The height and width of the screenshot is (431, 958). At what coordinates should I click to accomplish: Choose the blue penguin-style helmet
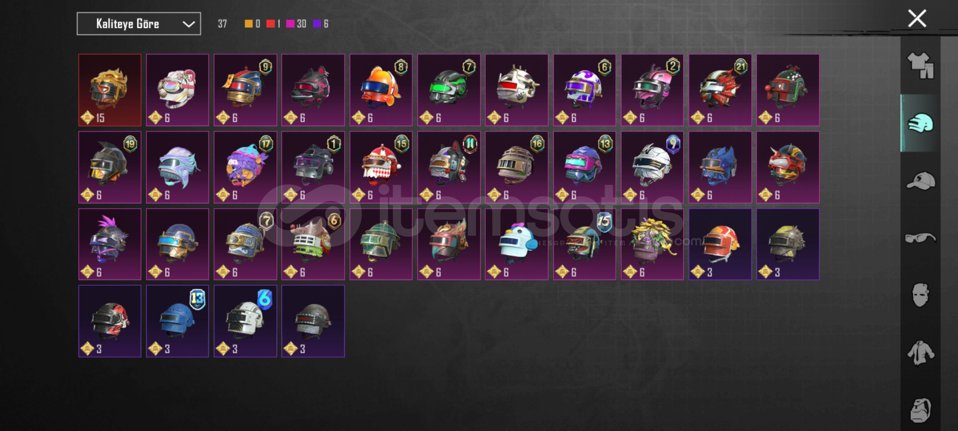(x=517, y=244)
